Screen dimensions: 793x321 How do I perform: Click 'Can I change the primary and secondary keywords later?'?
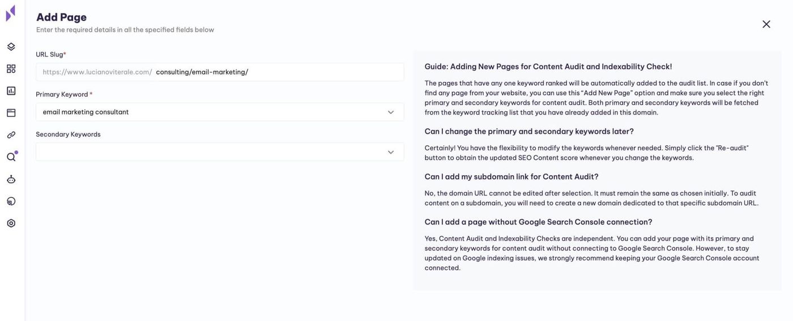[529, 132]
